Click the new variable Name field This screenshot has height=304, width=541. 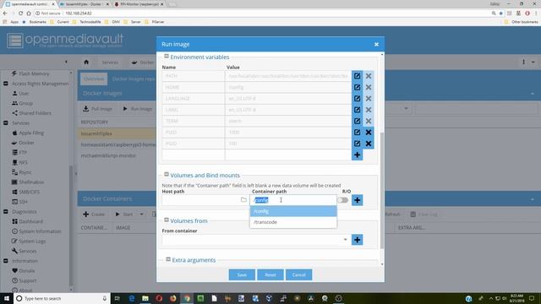click(194, 155)
